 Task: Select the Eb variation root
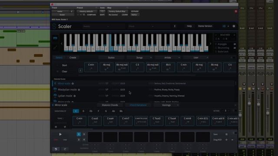(x=91, y=111)
